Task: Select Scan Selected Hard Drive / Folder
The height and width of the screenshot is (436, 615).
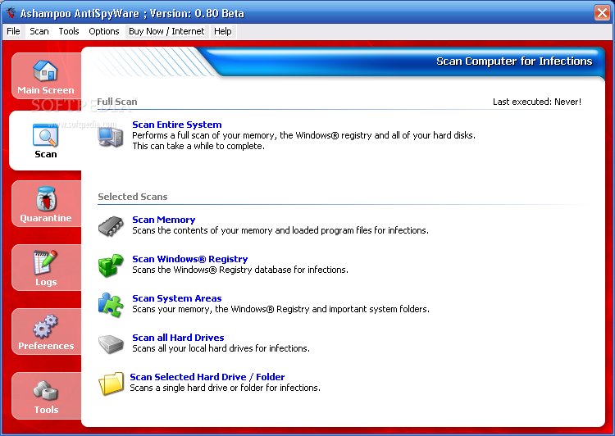Action: (x=207, y=377)
